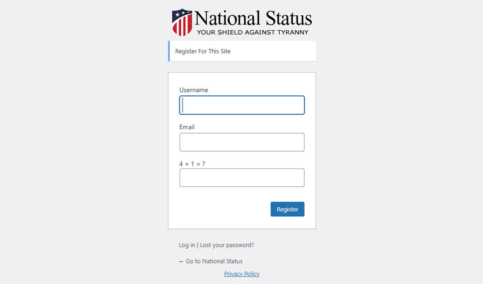Click the Email field label
This screenshot has height=284, width=483.
point(187,127)
